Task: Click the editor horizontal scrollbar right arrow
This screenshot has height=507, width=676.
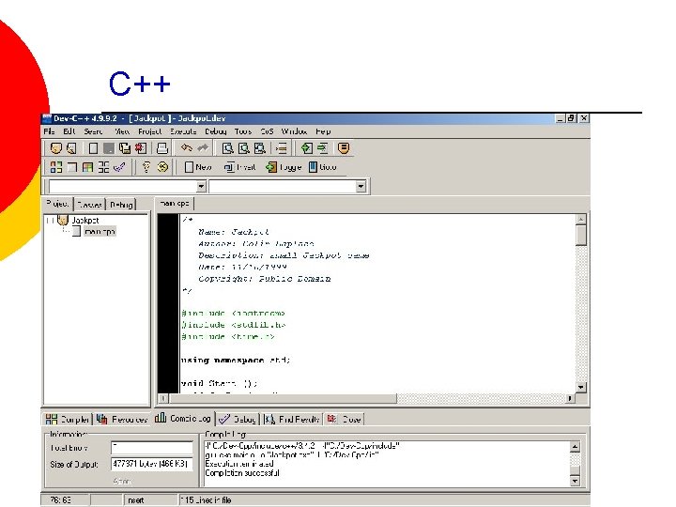Action: click(570, 398)
